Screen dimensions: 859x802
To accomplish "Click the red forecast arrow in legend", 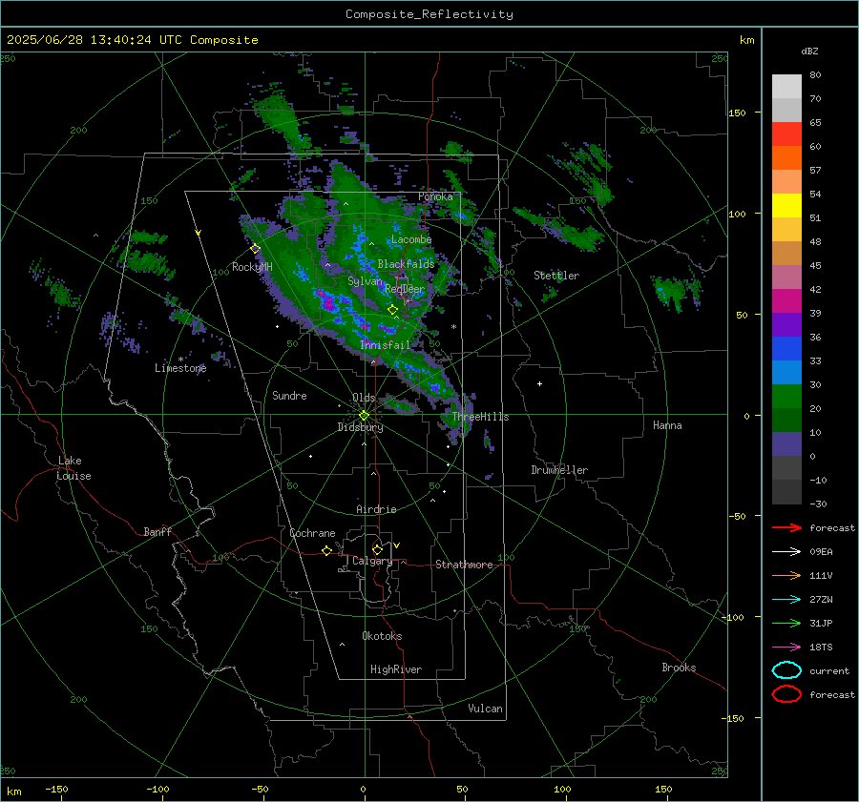I will pyautogui.click(x=786, y=527).
